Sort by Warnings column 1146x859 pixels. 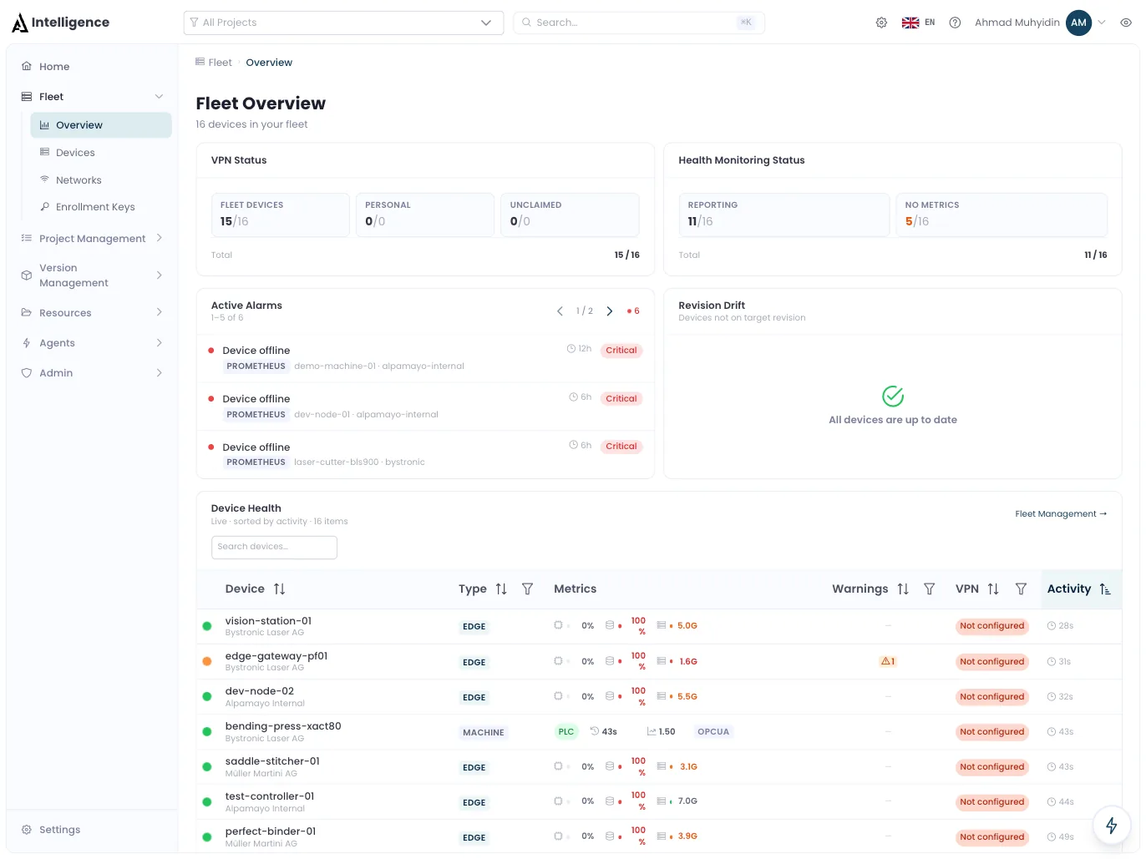click(903, 589)
